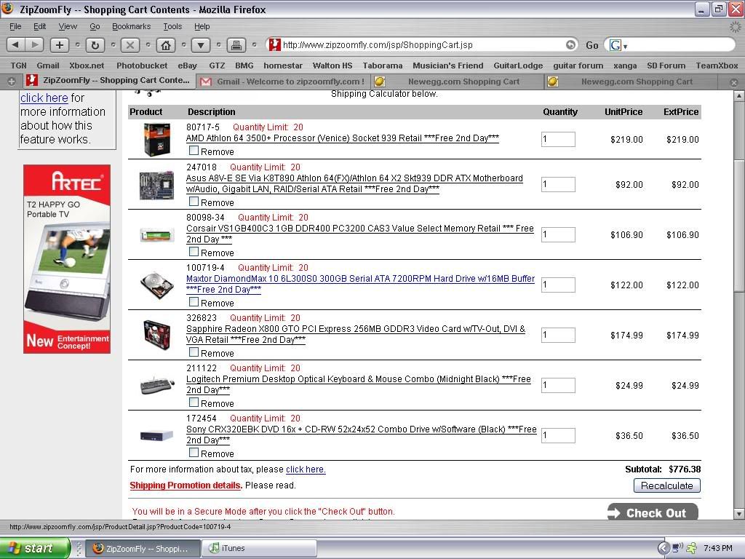Screen dimensions: 745x559
Task: Open a new tab with the plus toolbar button
Action: pos(60,45)
